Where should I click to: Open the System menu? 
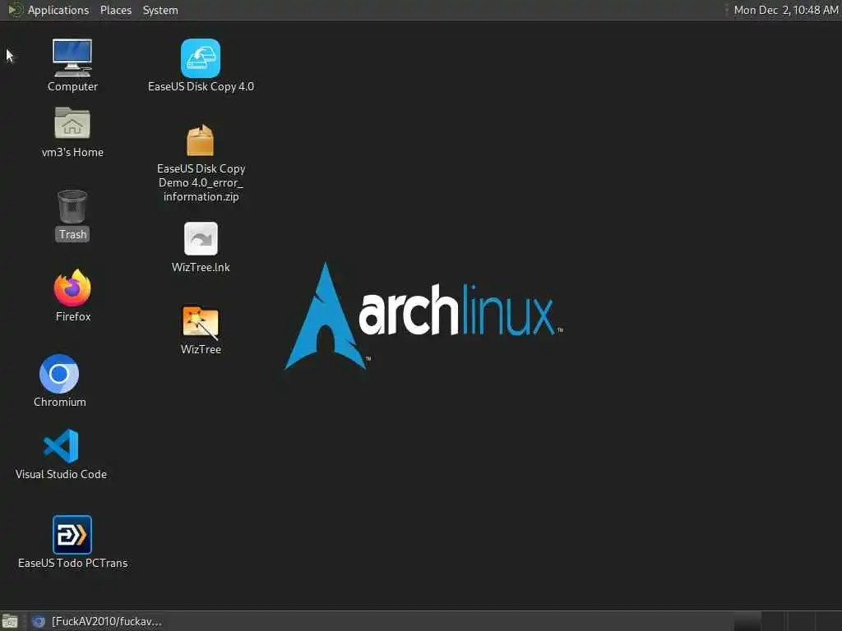point(160,10)
